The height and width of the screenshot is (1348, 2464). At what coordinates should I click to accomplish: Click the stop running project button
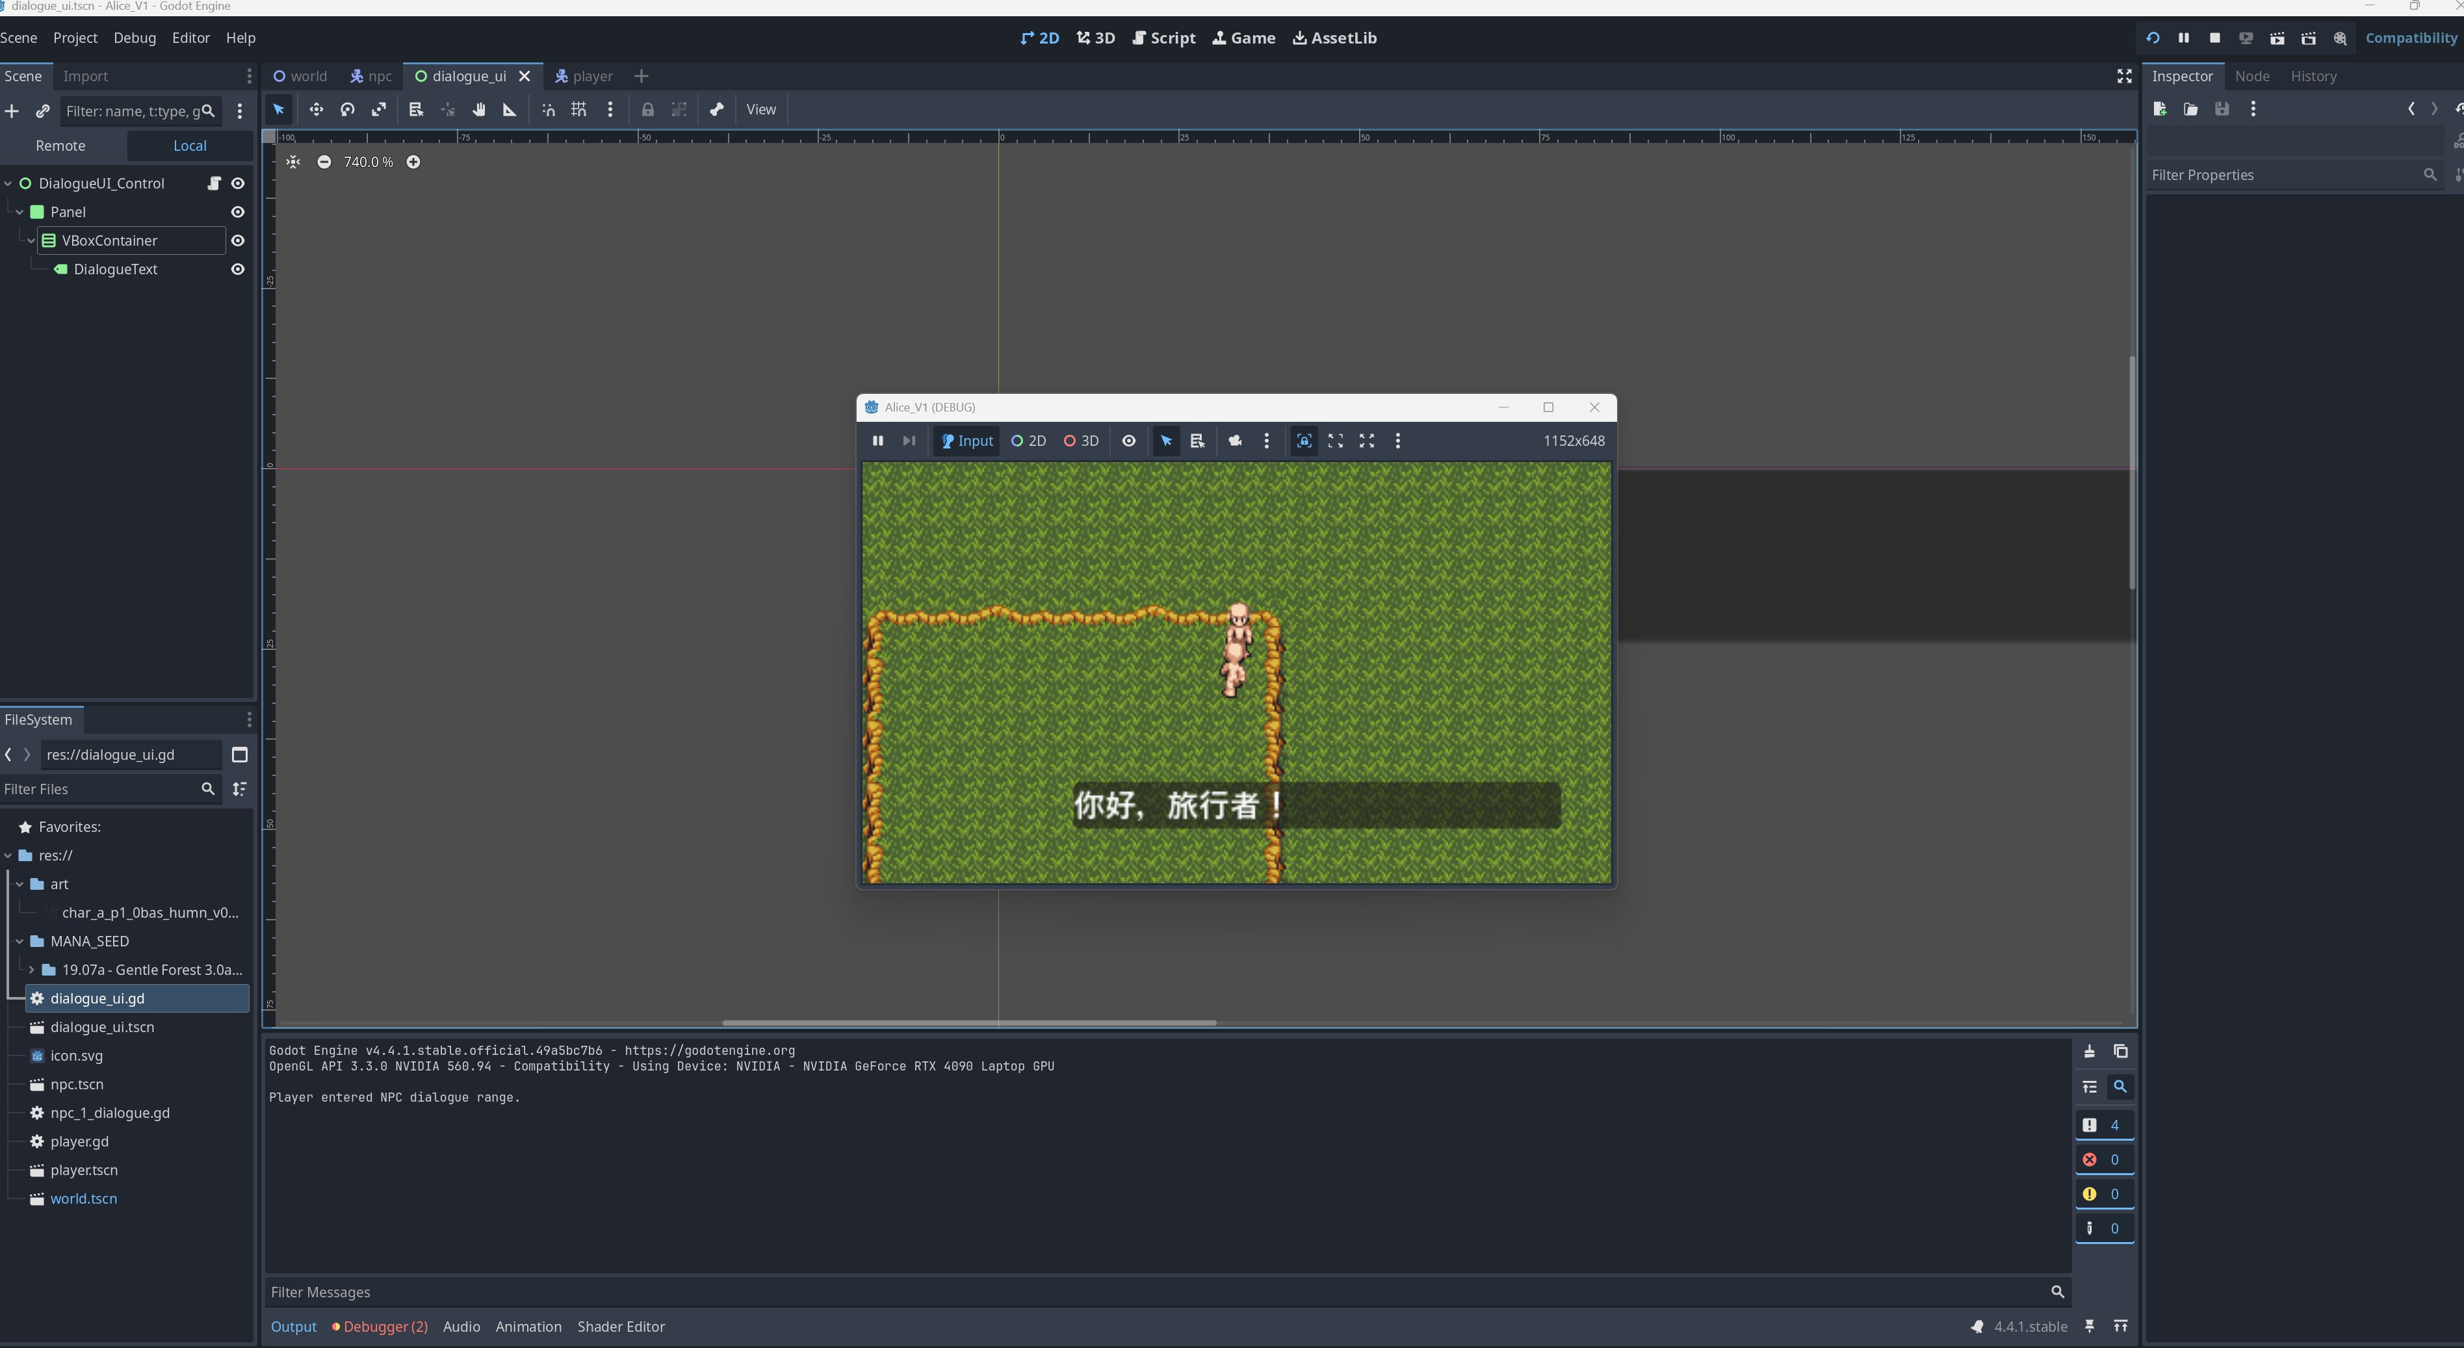2214,37
